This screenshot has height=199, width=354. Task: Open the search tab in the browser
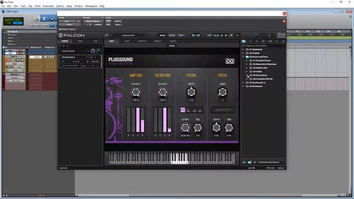250,41
